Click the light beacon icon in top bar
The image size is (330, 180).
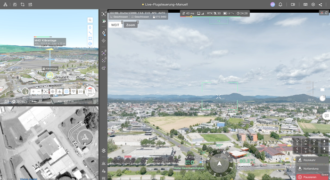(15, 4)
